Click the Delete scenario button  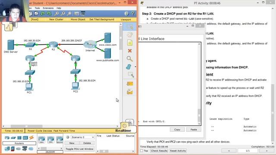(87, 143)
